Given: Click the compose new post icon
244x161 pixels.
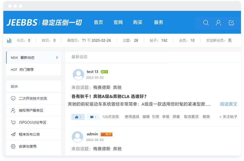Looking at the screenshot, I should pyautogui.click(x=231, y=23).
